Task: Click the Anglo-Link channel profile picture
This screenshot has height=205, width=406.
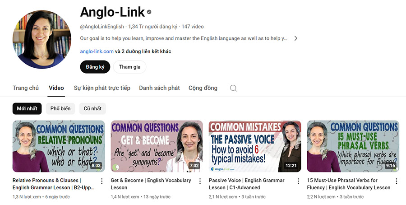Action: pos(42,39)
